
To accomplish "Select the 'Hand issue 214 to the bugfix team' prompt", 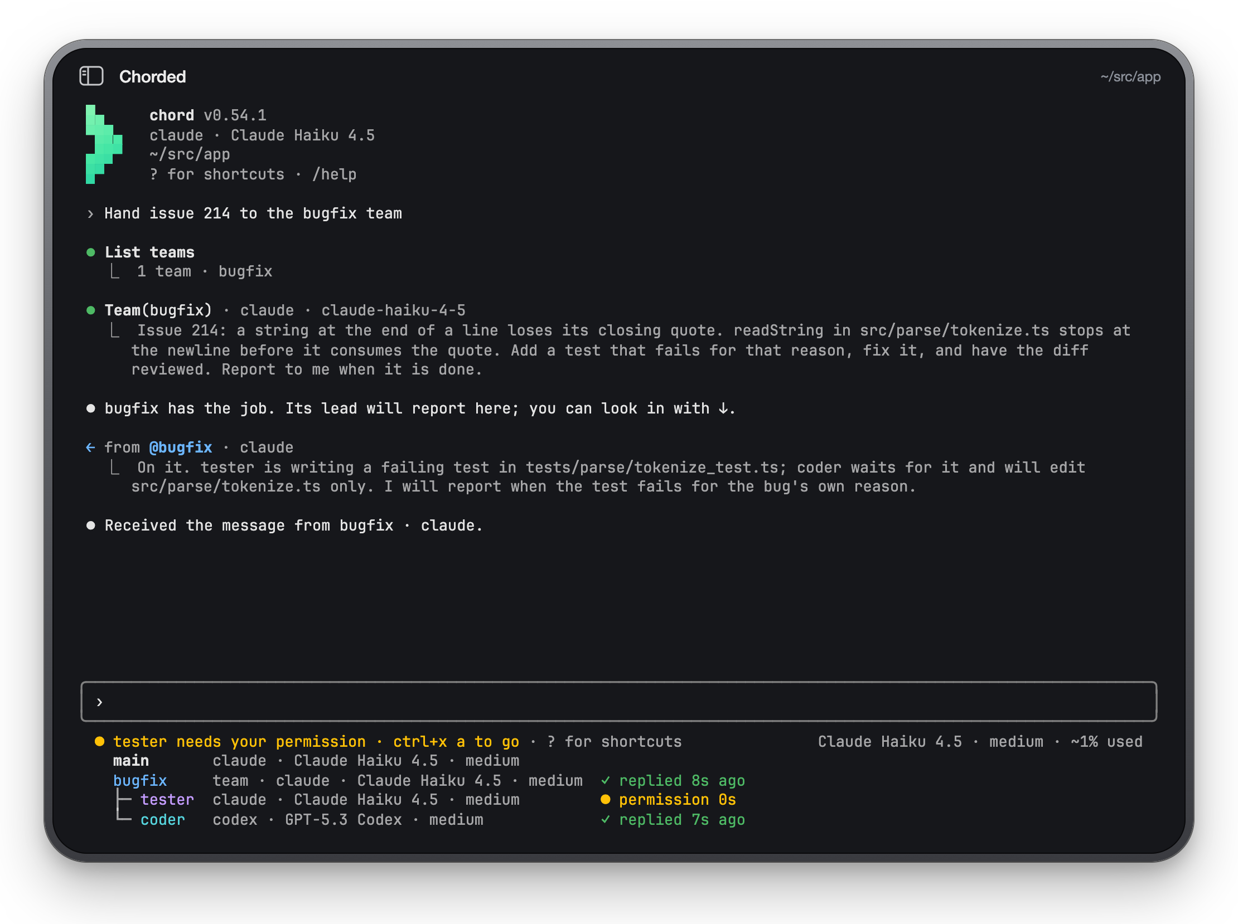I will [253, 213].
